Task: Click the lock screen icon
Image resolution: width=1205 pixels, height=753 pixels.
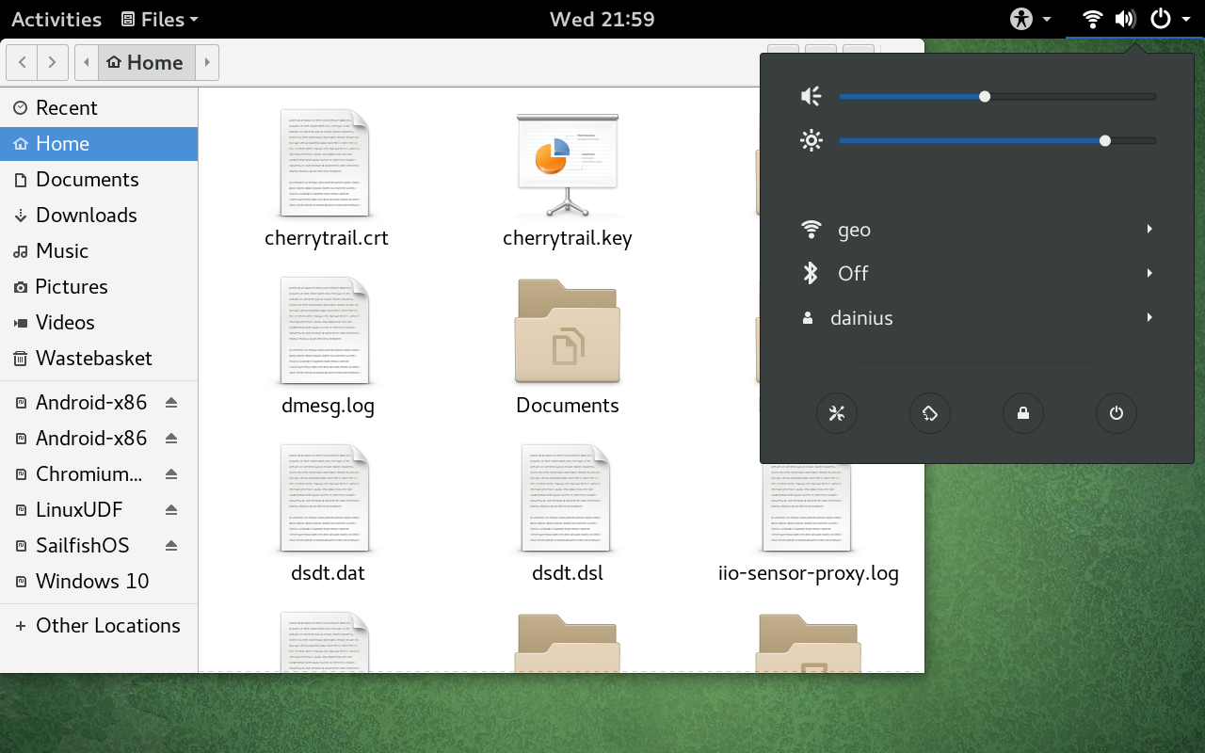Action: click(1022, 413)
